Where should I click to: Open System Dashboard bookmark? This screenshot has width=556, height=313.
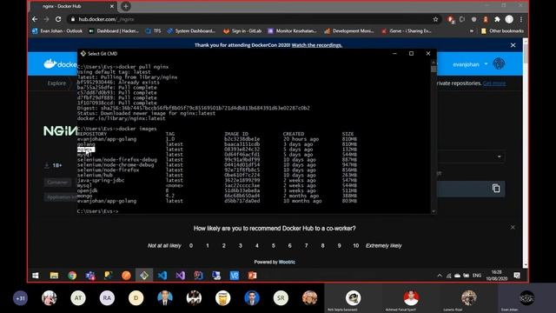[191, 31]
